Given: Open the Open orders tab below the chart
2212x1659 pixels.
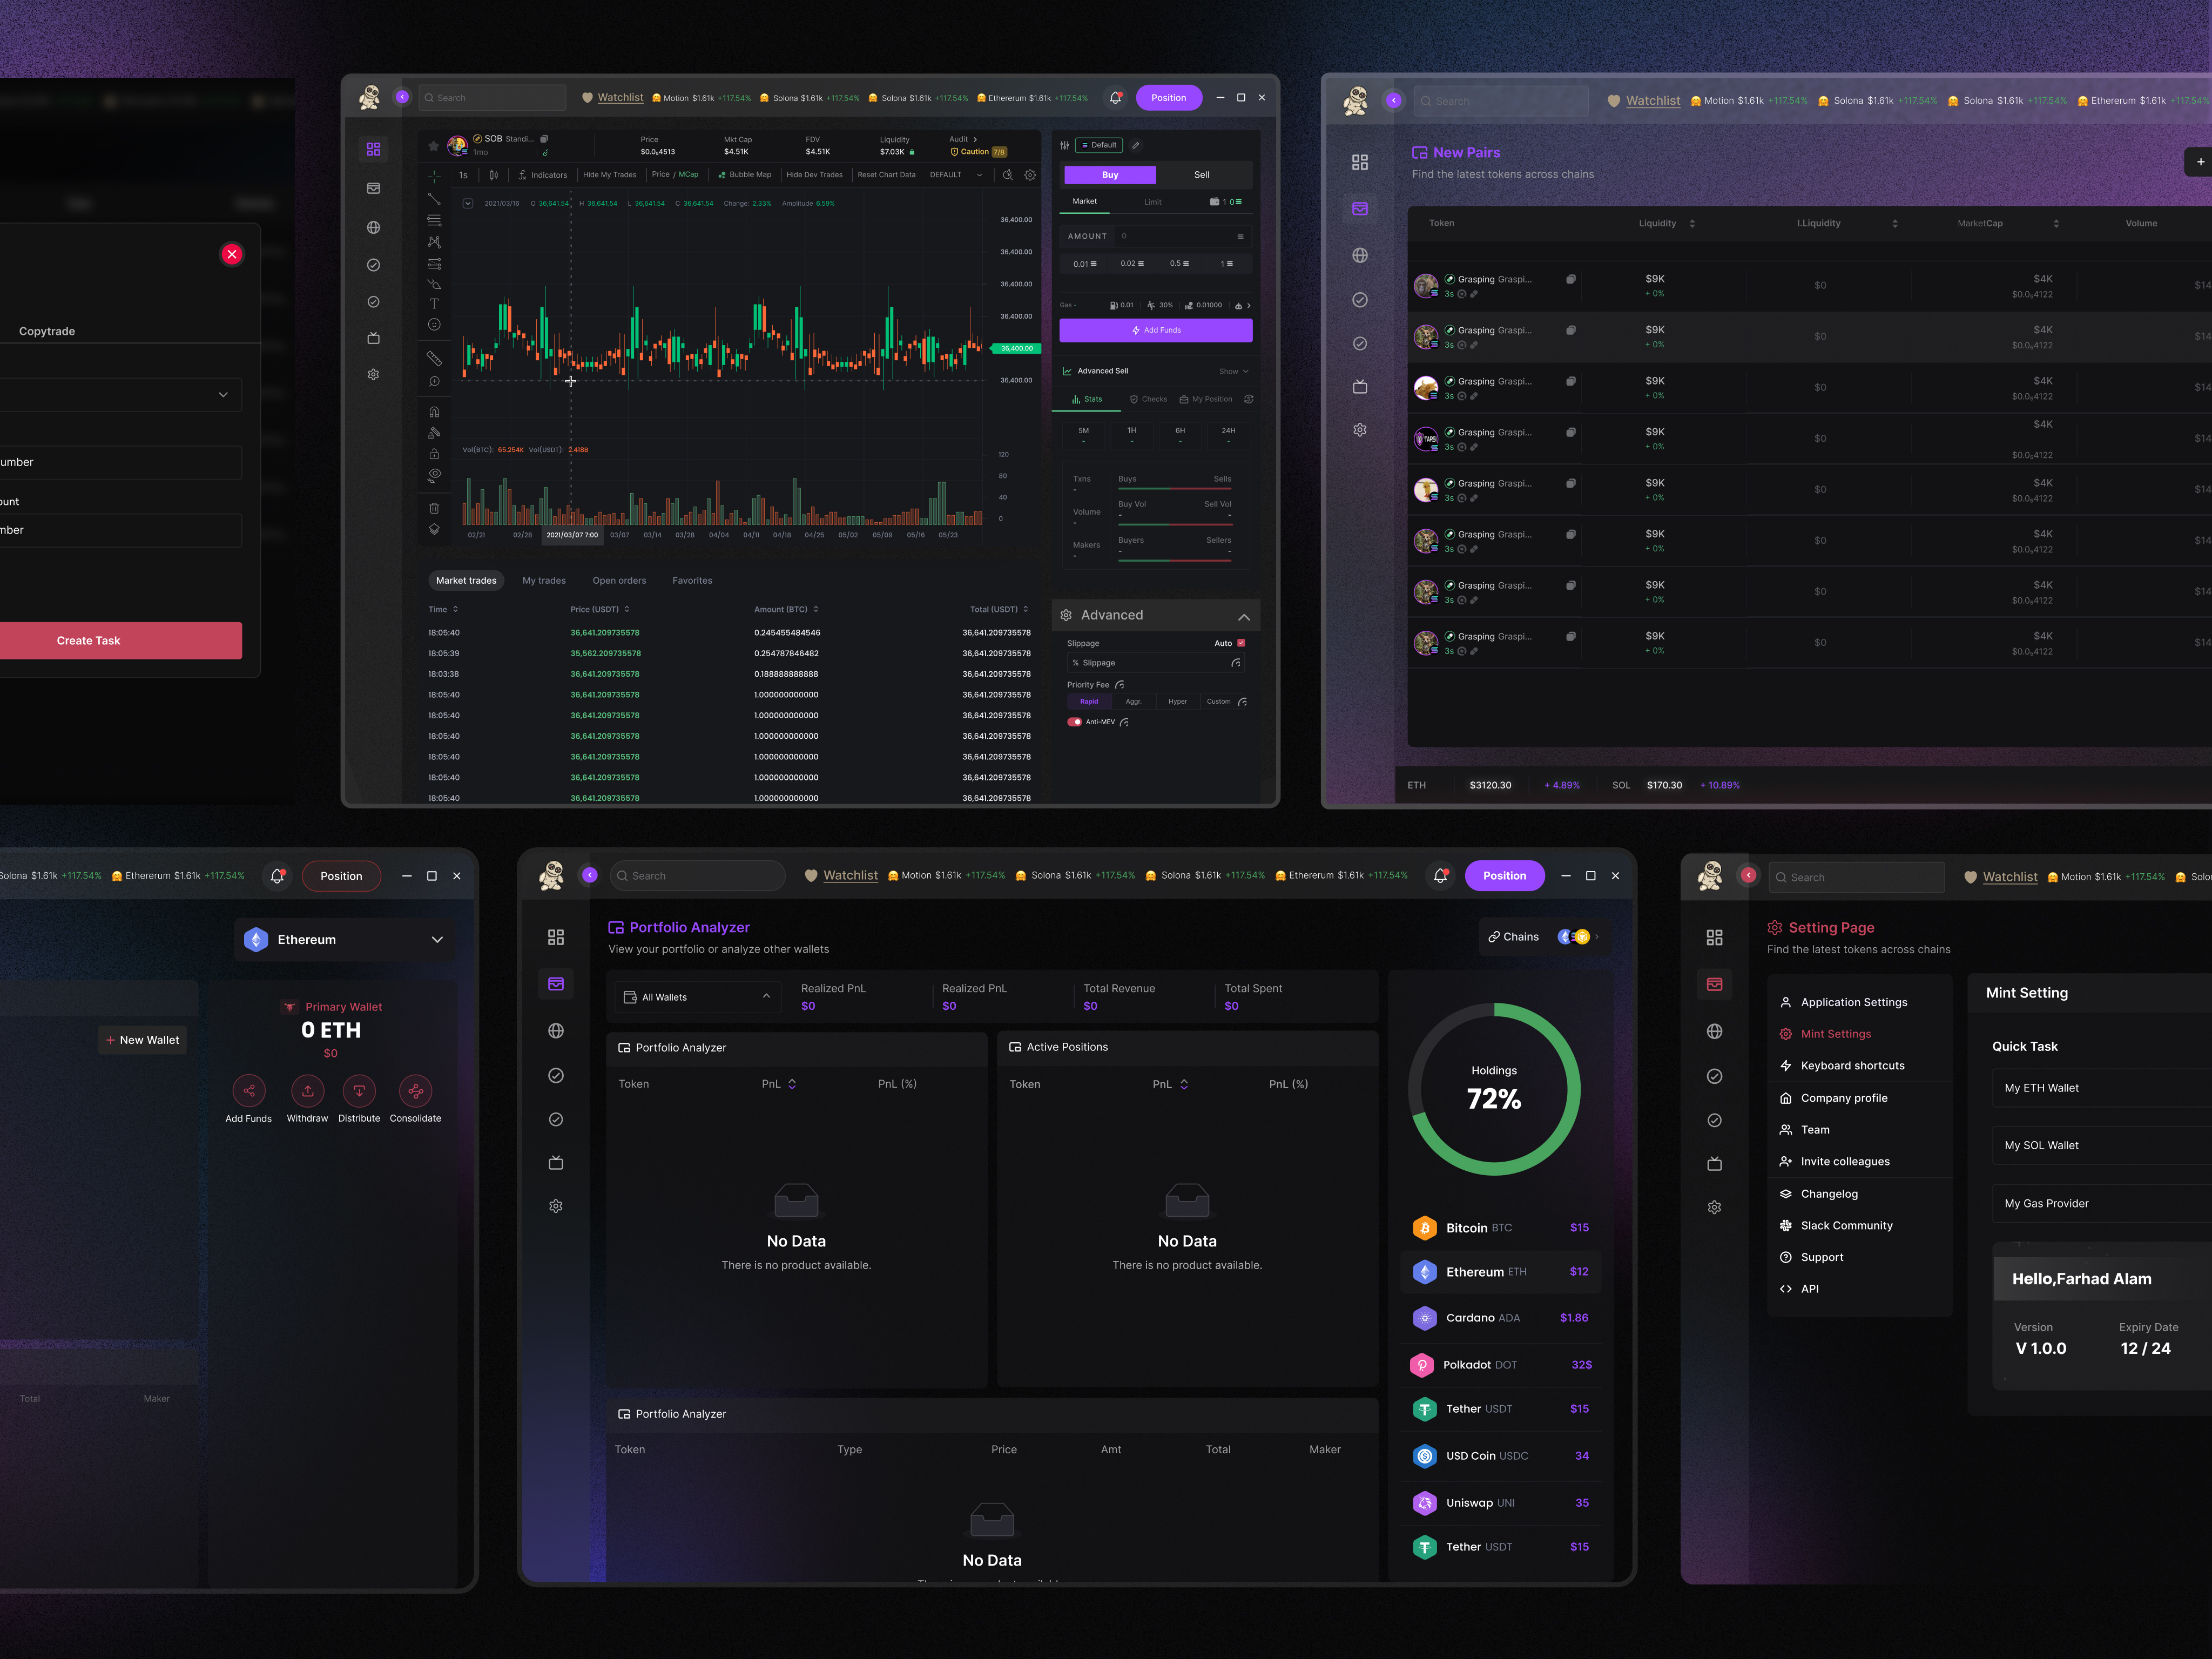Looking at the screenshot, I should pyautogui.click(x=620, y=580).
